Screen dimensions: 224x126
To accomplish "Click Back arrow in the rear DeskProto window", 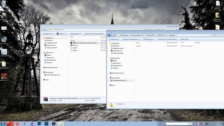I will point(43,29).
